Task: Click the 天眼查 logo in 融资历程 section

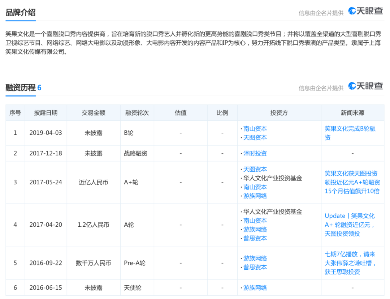Action: [365, 86]
